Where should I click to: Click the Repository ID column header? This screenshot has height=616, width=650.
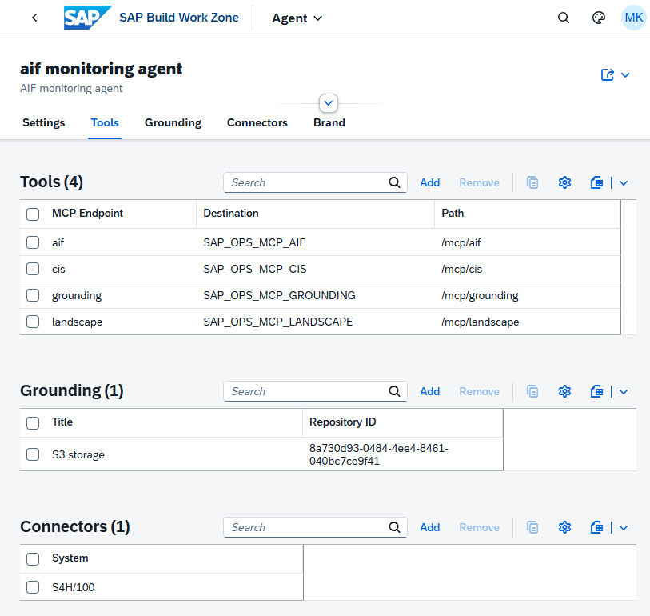point(343,422)
